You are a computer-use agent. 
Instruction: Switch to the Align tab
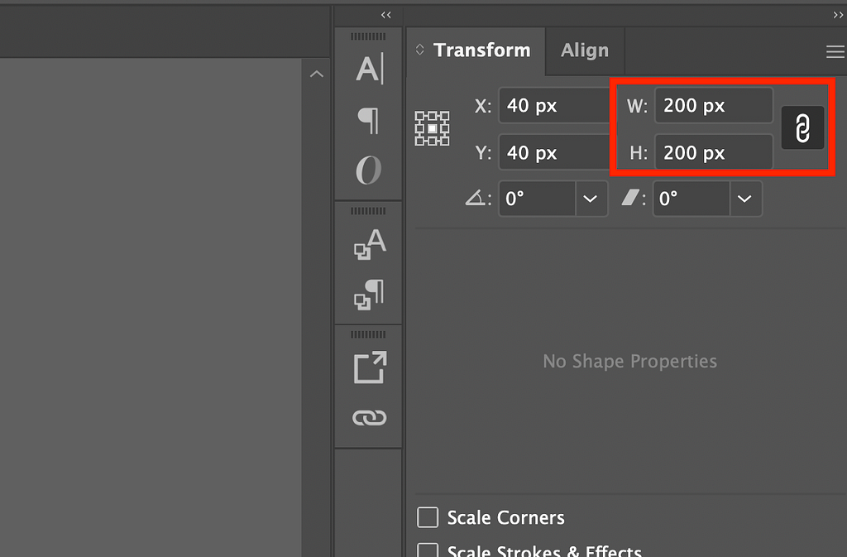[x=585, y=50]
